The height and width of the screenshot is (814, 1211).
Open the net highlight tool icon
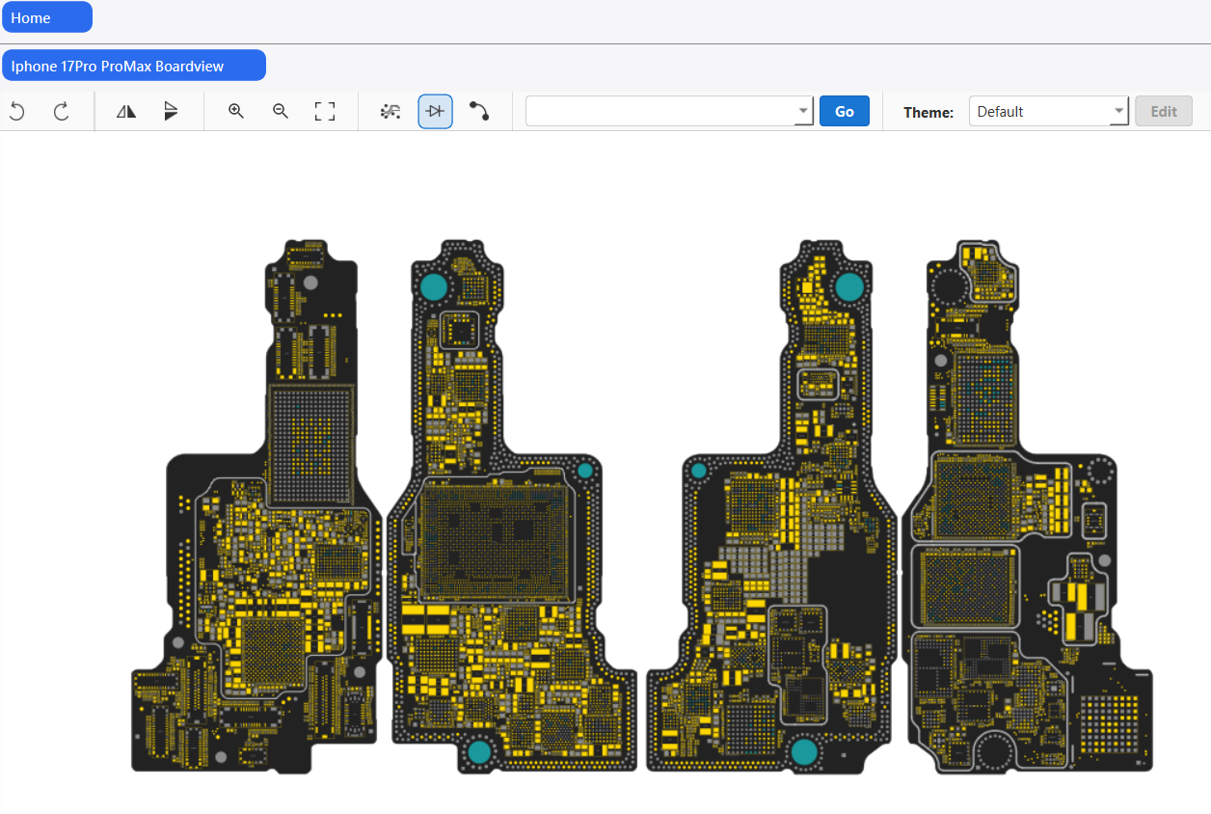pos(390,111)
